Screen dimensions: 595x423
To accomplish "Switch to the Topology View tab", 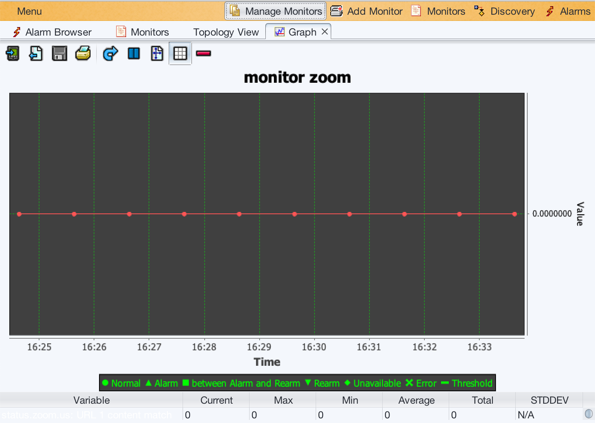I will pyautogui.click(x=226, y=32).
